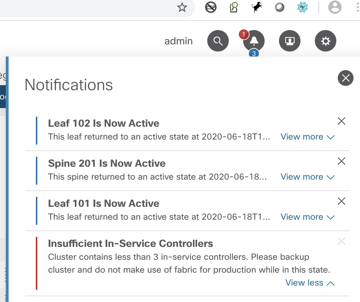This screenshot has width=360, height=302.
Task: Select the Leaf 102 Is Now Active title
Action: (x=104, y=123)
